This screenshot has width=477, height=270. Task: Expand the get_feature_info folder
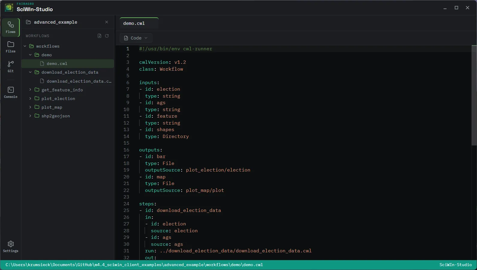(30, 90)
